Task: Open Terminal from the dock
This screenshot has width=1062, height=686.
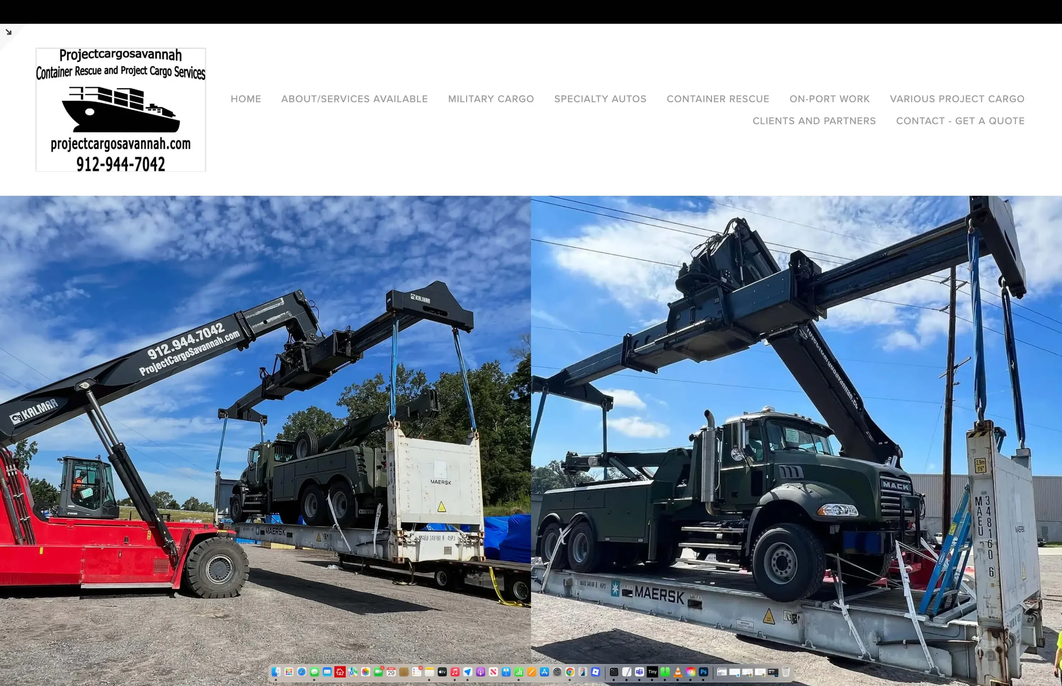Action: pyautogui.click(x=614, y=672)
